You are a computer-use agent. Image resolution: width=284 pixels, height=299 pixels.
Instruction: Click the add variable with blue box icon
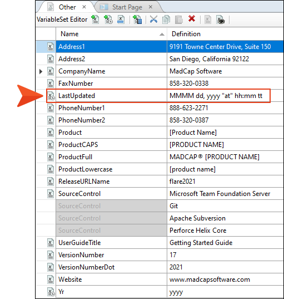(x=137, y=19)
